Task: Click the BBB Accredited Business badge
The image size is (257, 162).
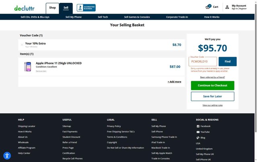Action: (x=86, y=8)
